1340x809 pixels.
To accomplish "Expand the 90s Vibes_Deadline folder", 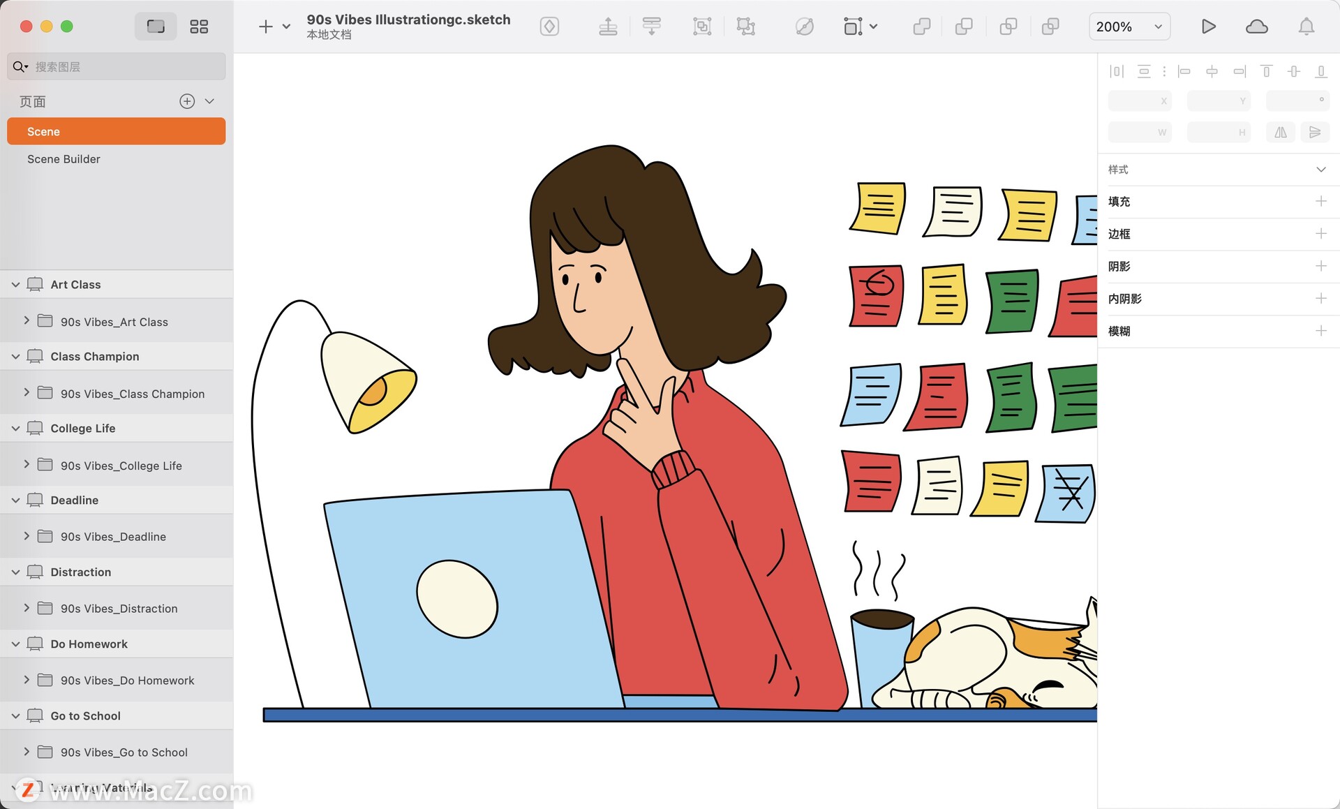I will point(27,536).
